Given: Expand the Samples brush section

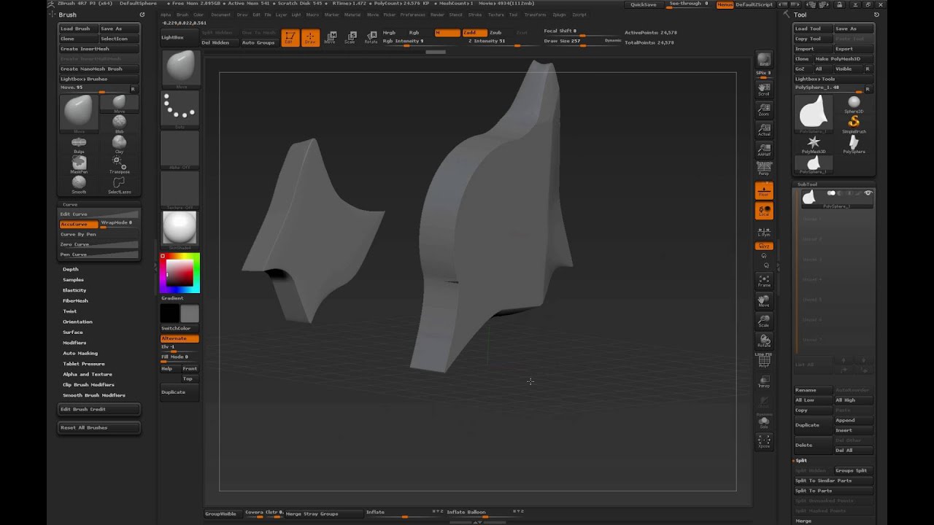Looking at the screenshot, I should tap(73, 279).
